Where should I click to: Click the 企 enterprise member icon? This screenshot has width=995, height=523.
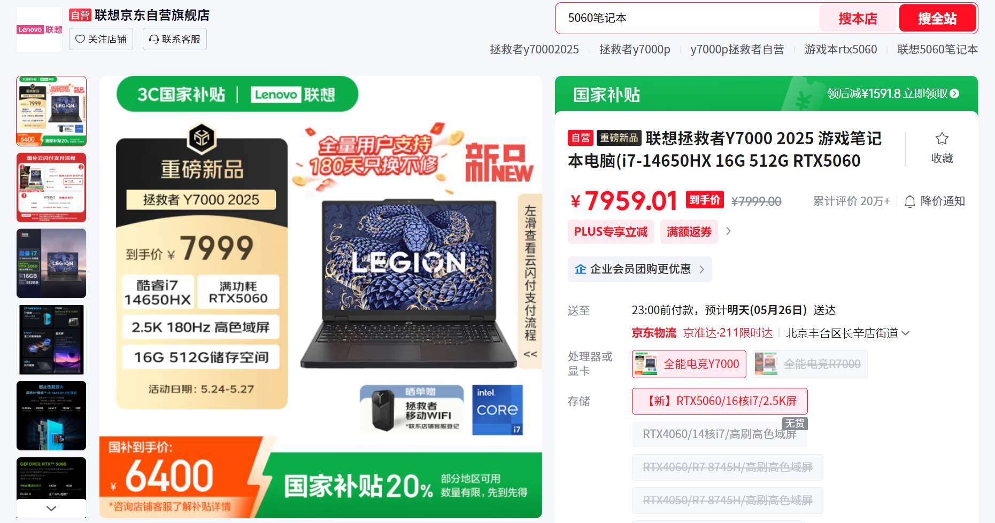pyautogui.click(x=581, y=269)
